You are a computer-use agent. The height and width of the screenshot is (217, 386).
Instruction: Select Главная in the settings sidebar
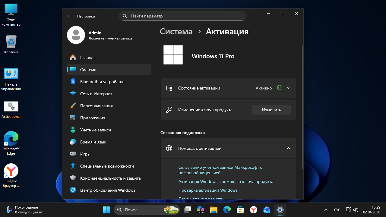coord(87,58)
